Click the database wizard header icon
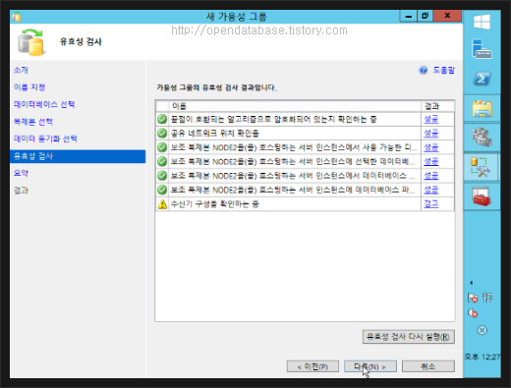 pyautogui.click(x=30, y=42)
